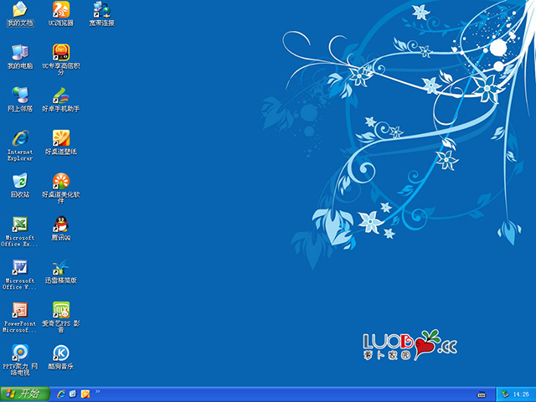Select the 网上邻居 network places icon
536x402 pixels.
pyautogui.click(x=20, y=95)
